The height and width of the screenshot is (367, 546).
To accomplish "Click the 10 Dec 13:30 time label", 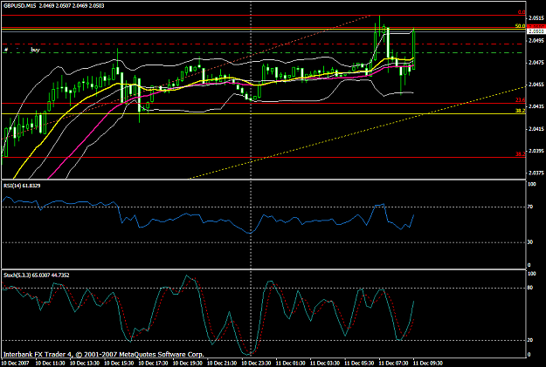I will [x=84, y=364].
